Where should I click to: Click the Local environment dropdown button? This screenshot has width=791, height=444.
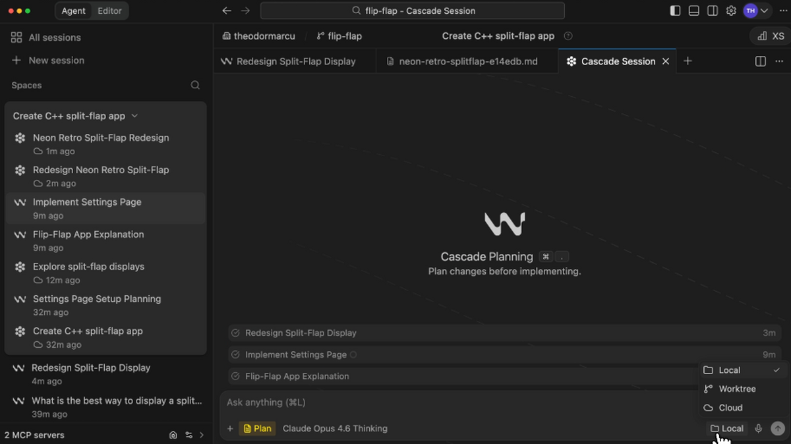pyautogui.click(x=726, y=429)
